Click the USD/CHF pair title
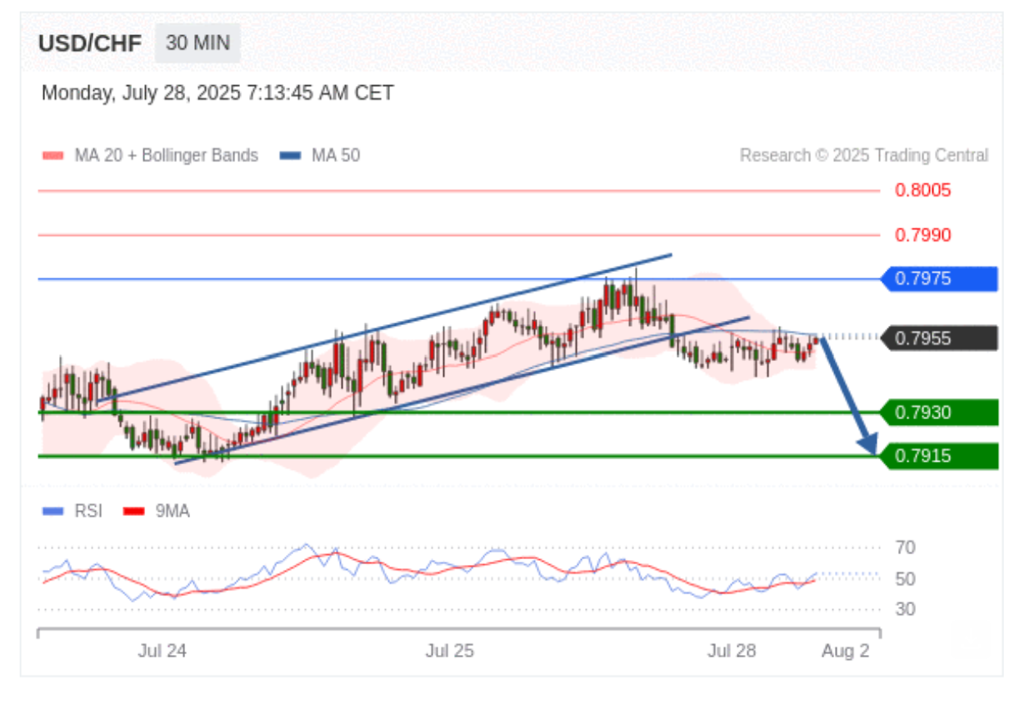 click(90, 43)
